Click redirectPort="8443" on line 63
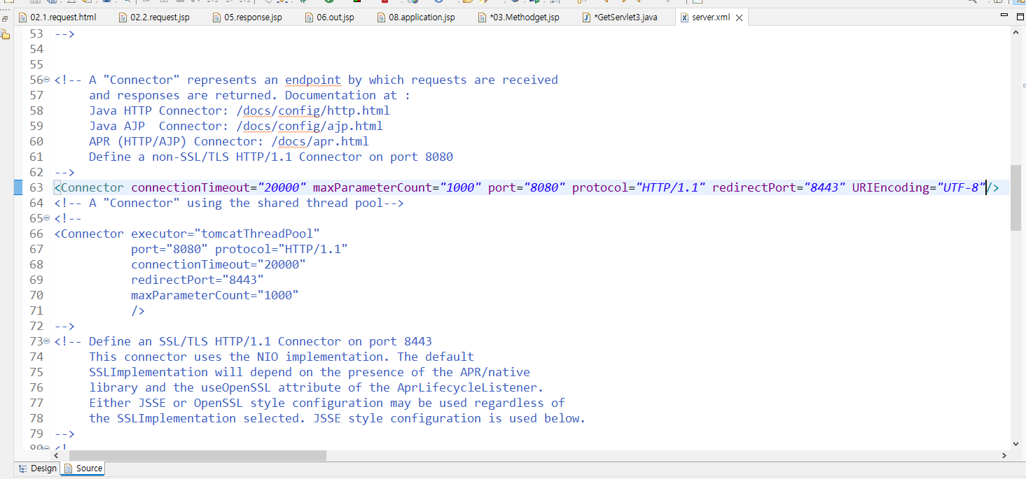The height and width of the screenshot is (479, 1026). (x=779, y=187)
